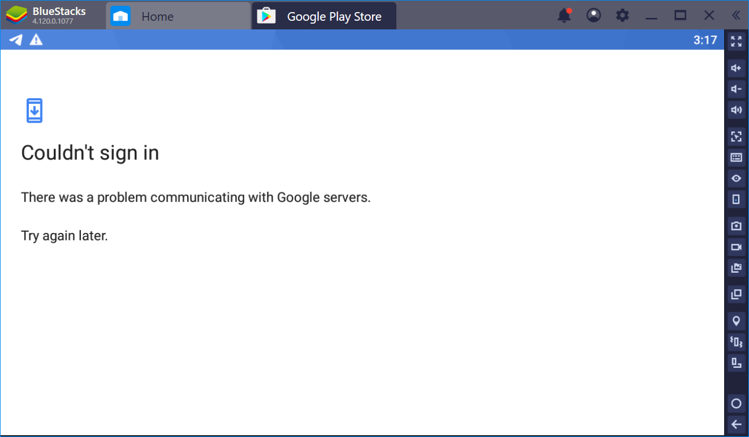The height and width of the screenshot is (437, 749).
Task: Click the volume down icon
Action: 736,89
